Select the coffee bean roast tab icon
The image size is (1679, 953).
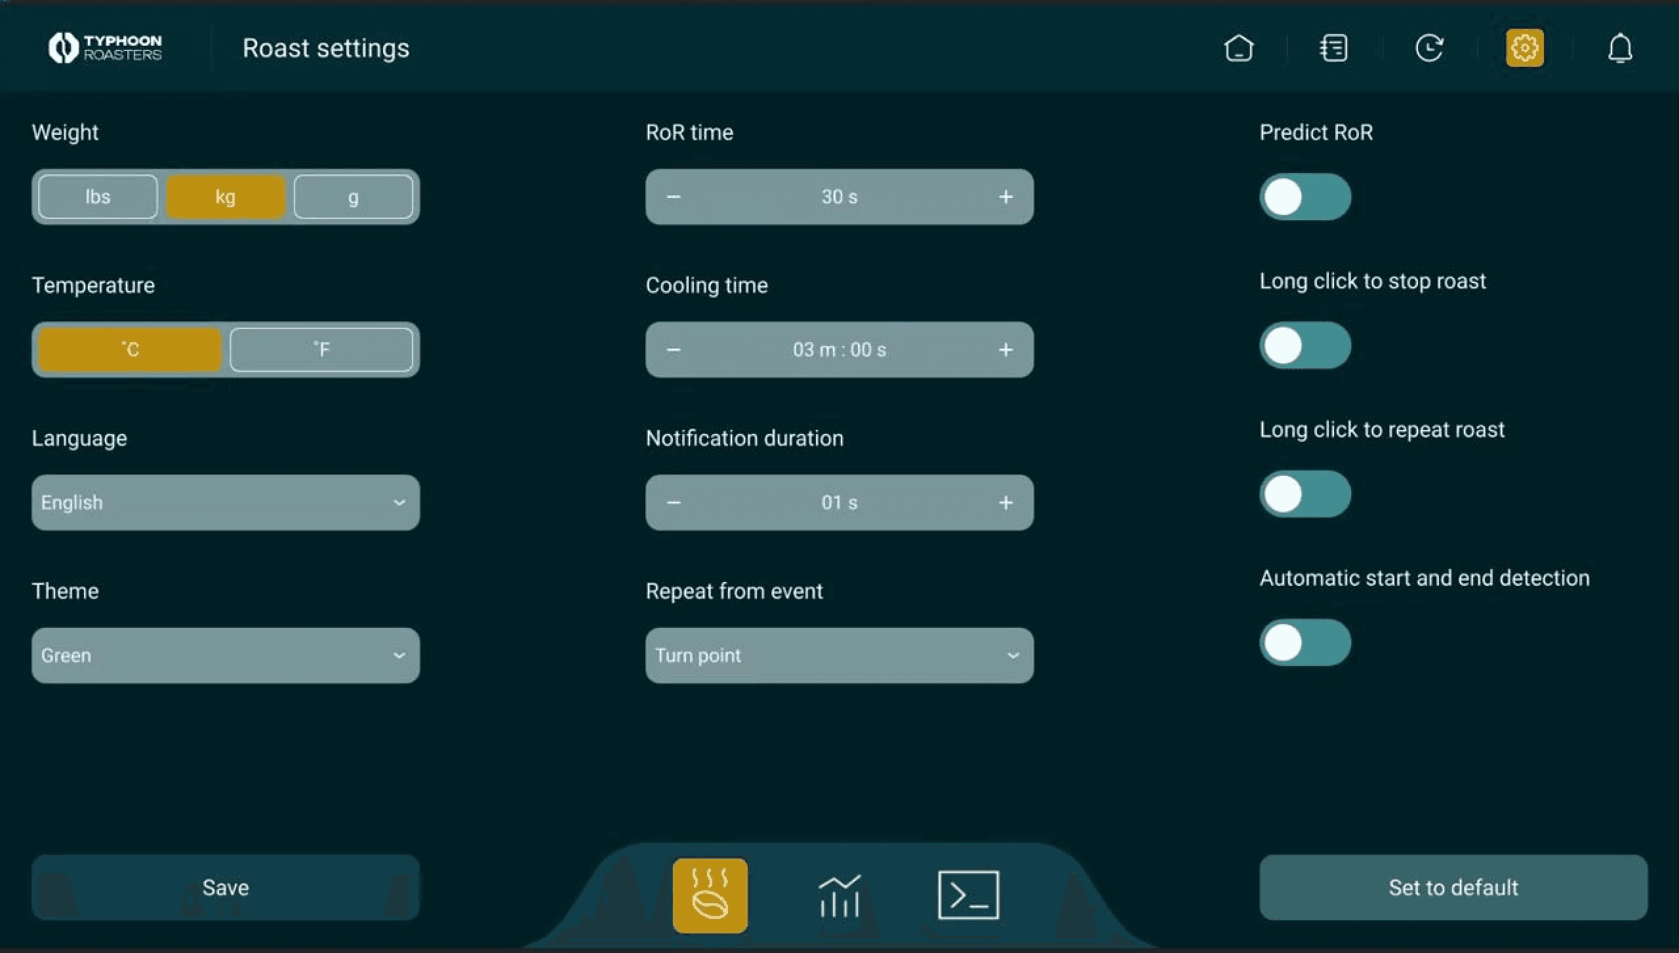[x=710, y=895]
